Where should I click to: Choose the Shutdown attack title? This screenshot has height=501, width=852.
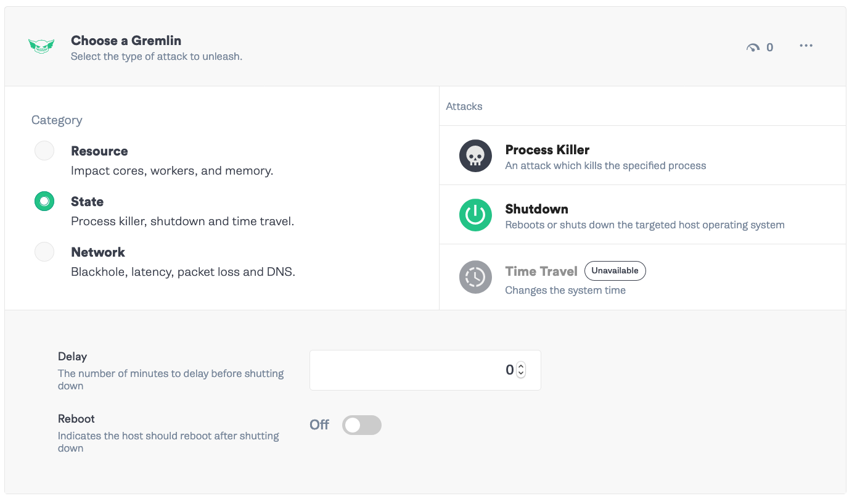coord(537,209)
